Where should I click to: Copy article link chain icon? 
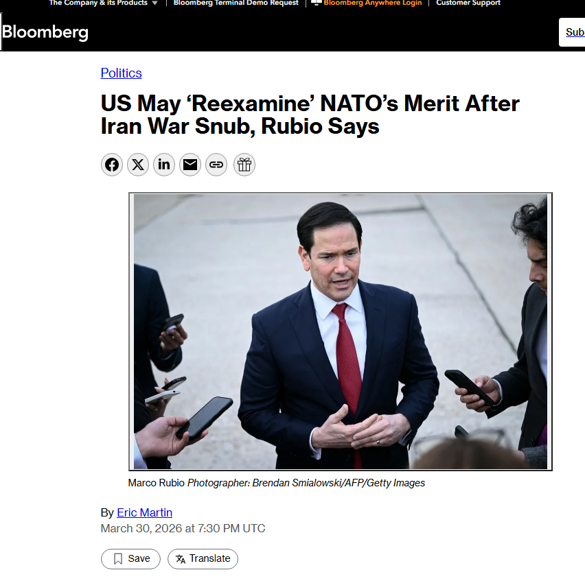click(x=216, y=165)
